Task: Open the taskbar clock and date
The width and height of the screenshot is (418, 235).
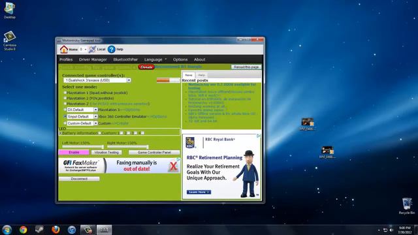Action: pos(405,230)
